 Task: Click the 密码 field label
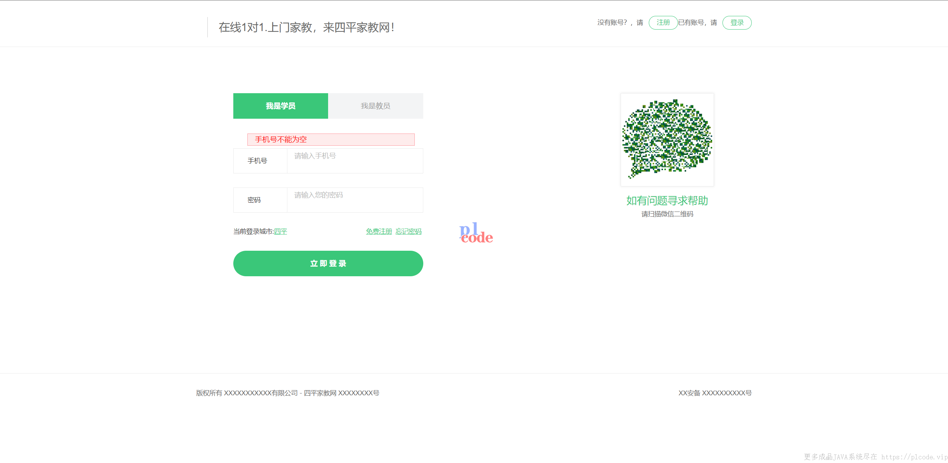tap(254, 200)
